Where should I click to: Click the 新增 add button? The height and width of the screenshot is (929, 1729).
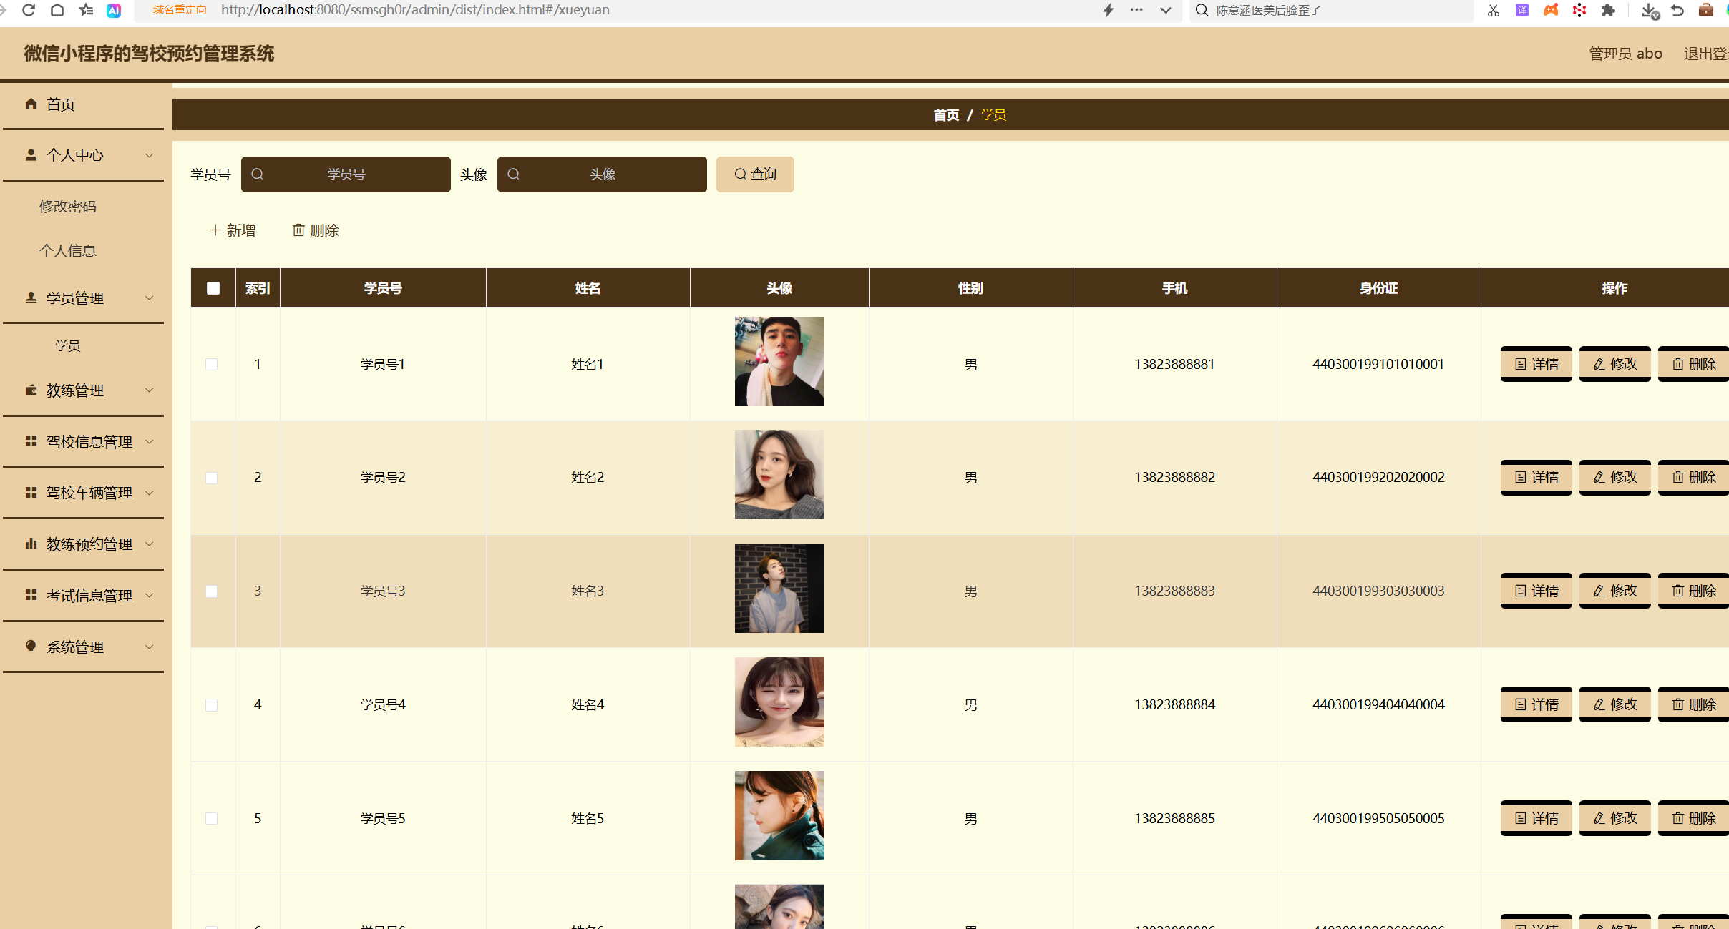click(232, 230)
